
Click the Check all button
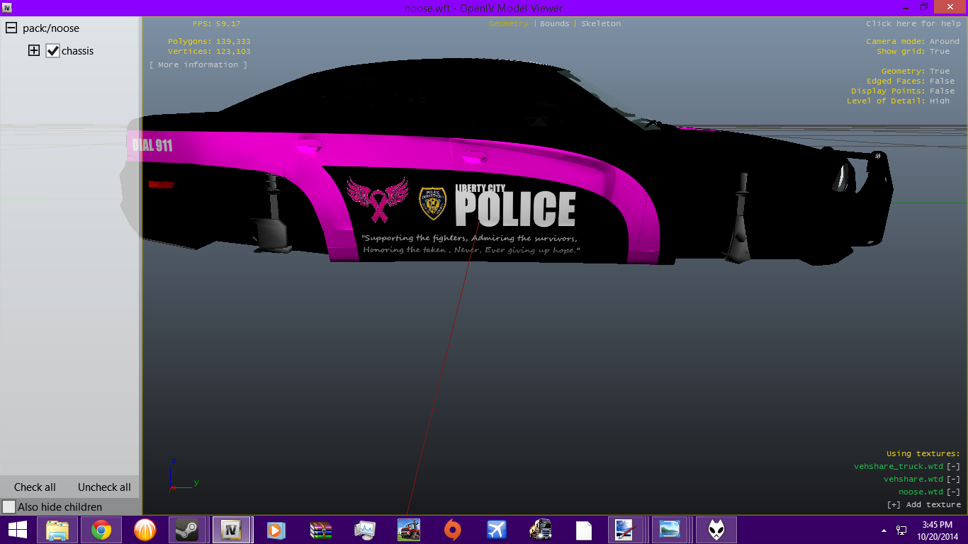(x=35, y=487)
